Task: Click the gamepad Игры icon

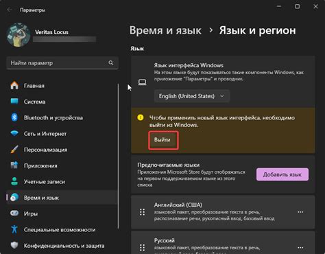Action: [x=14, y=213]
